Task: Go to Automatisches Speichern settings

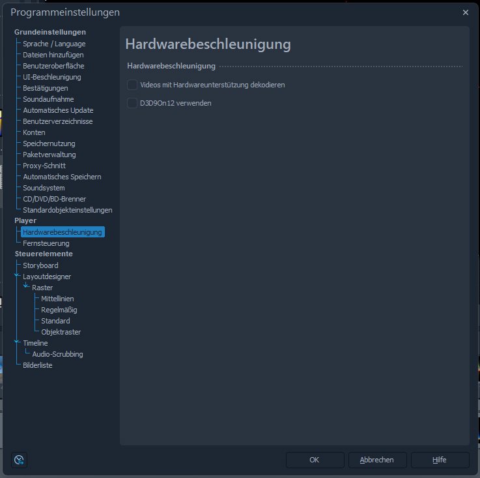Action: pyautogui.click(x=62, y=177)
